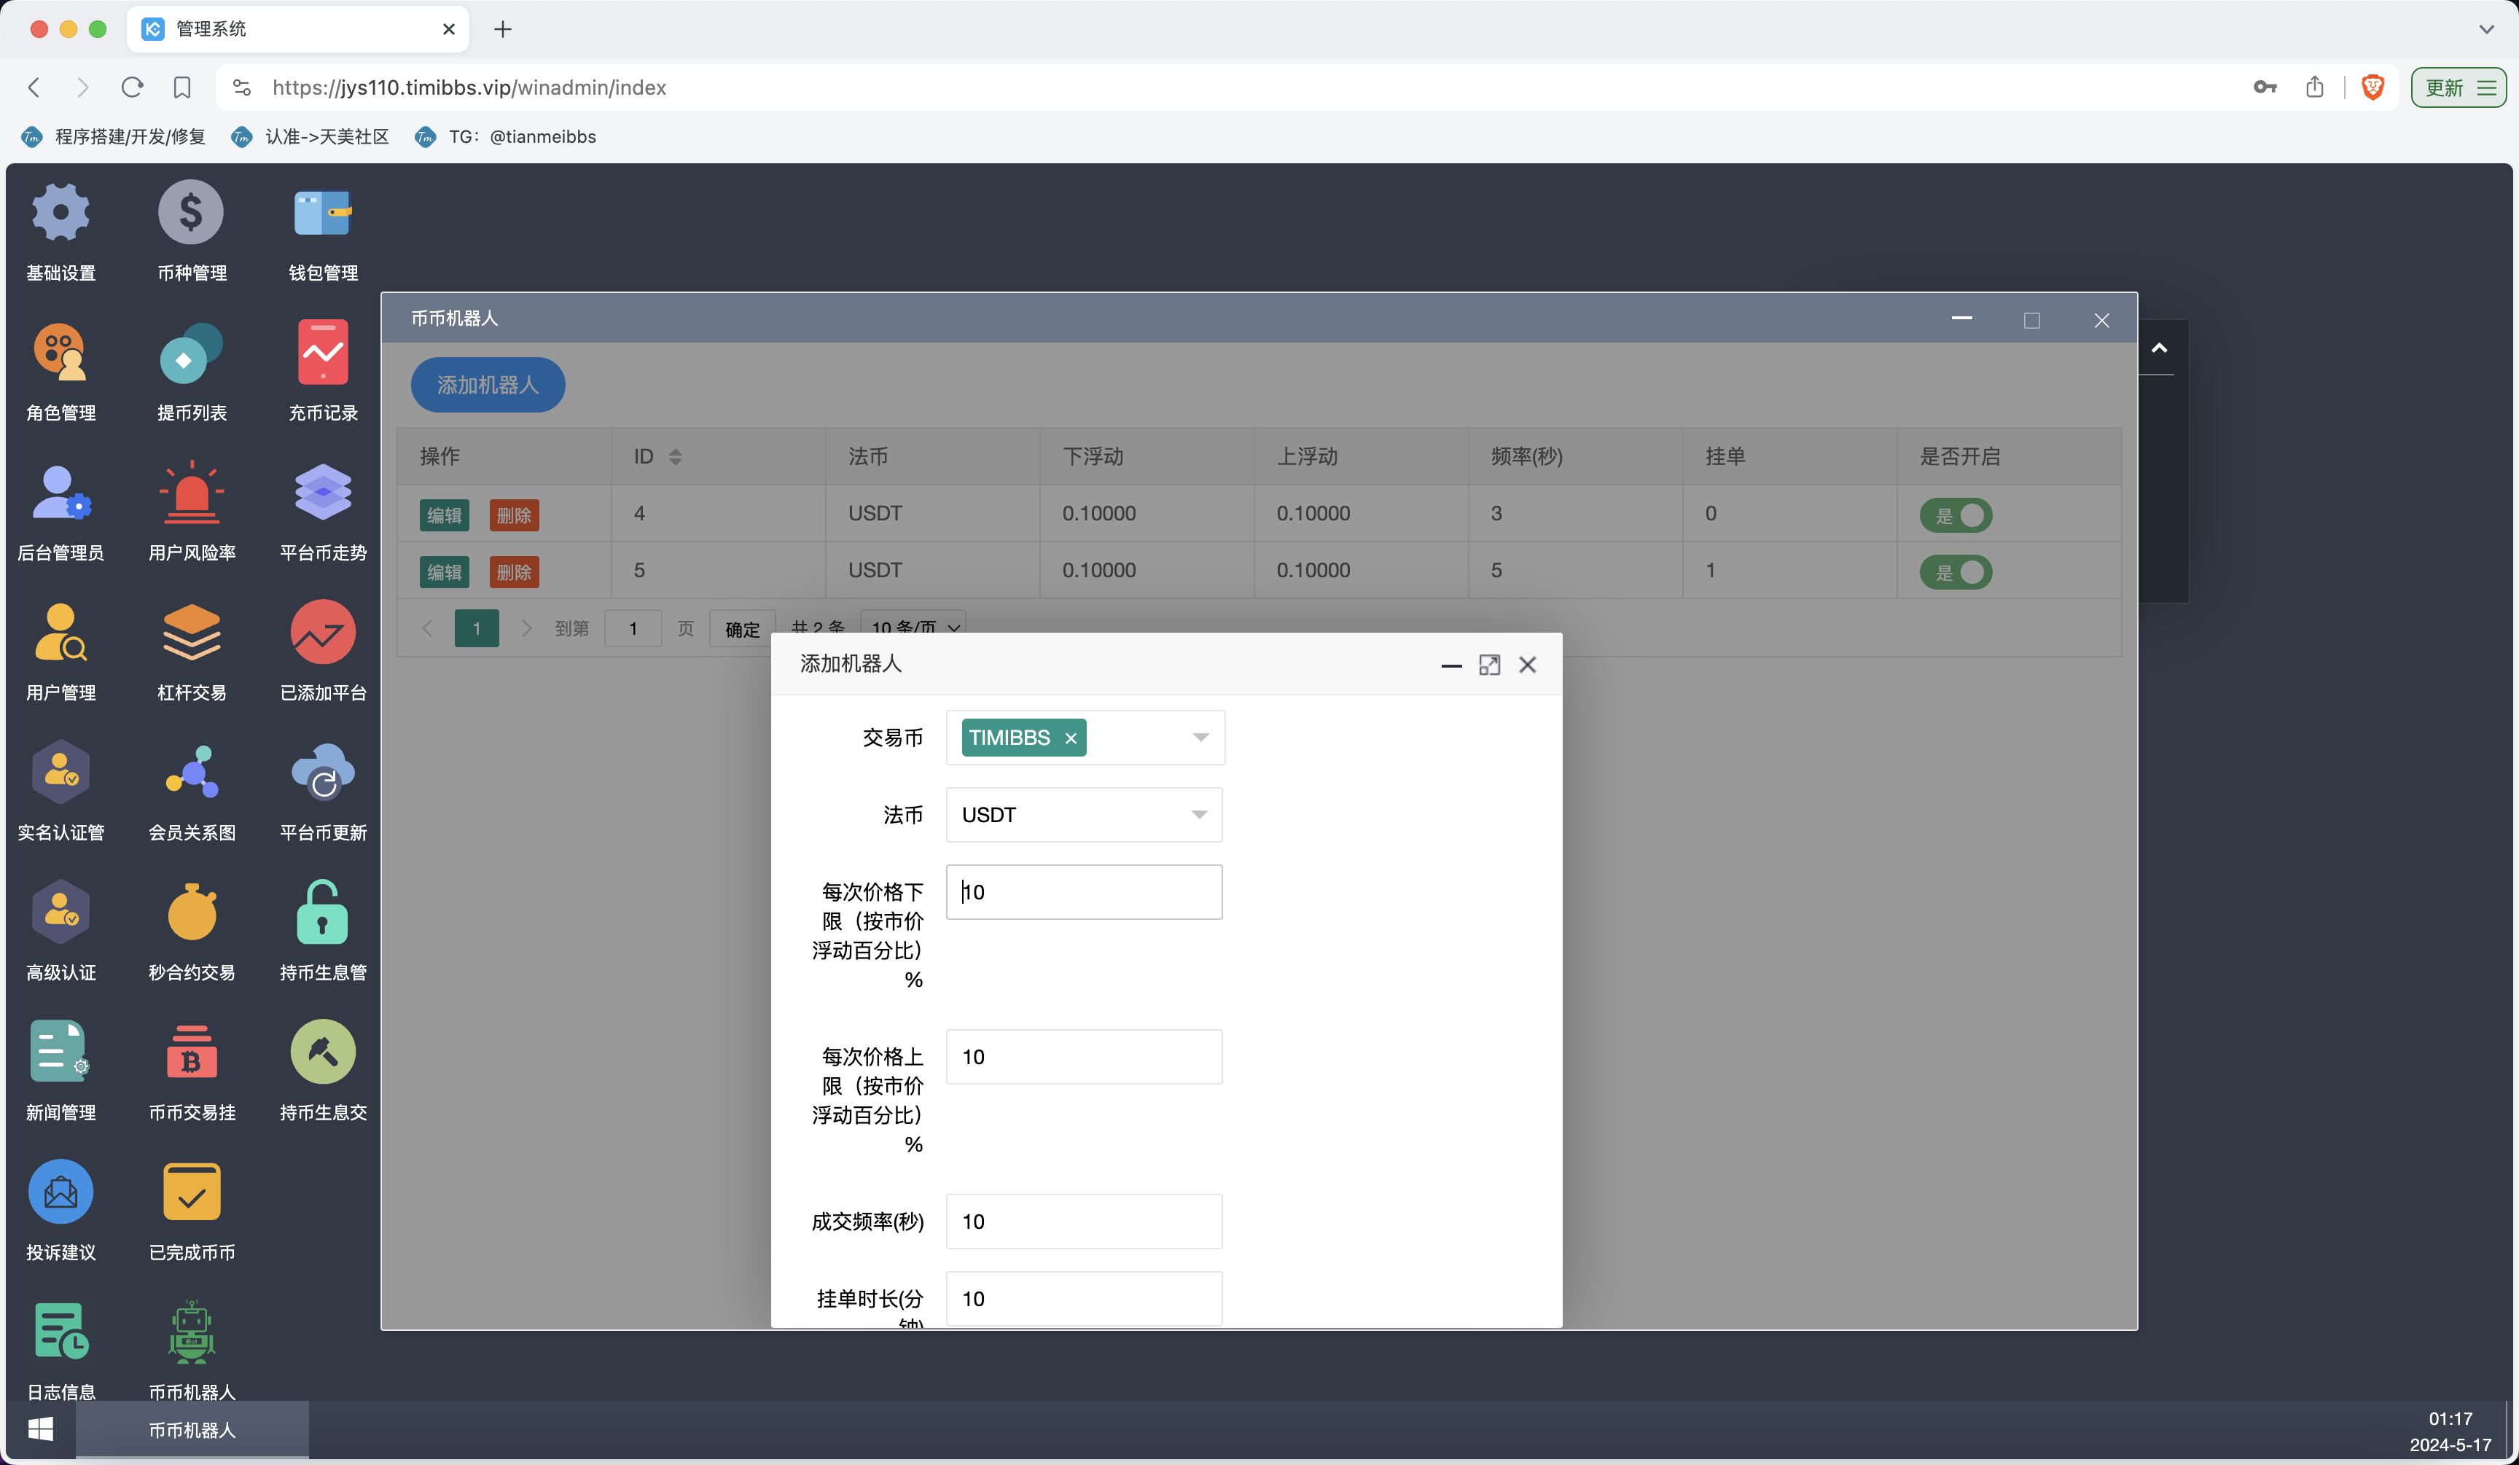The height and width of the screenshot is (1465, 2519).
Task: Open 角色管理 icon
Action: tap(60, 352)
